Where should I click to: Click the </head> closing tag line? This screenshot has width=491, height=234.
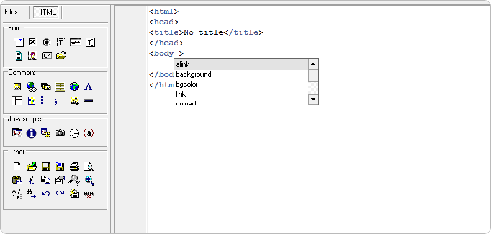pyautogui.click(x=166, y=43)
